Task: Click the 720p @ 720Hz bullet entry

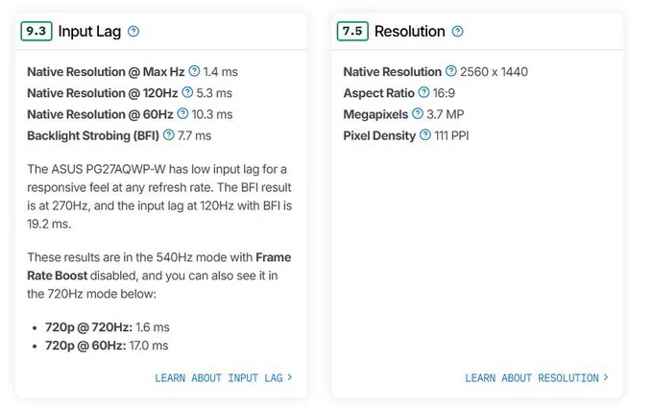Action: (107, 327)
